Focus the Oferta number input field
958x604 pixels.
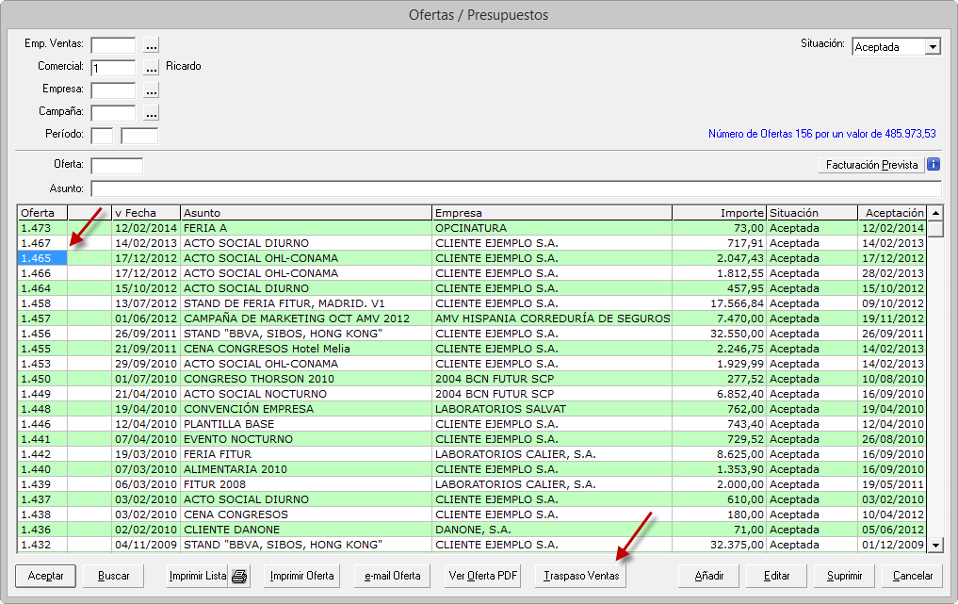[x=117, y=166]
